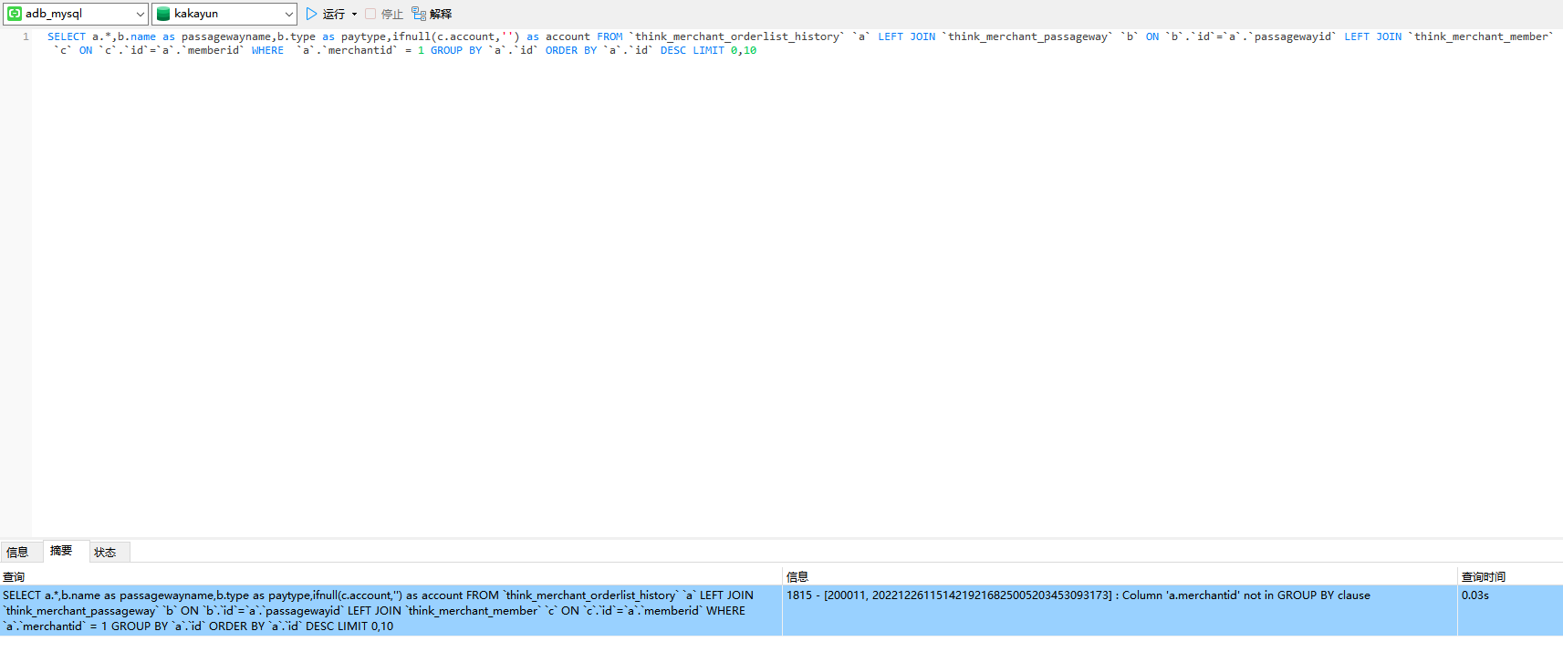
Task: Click line number 1 in editor gutter
Action: click(26, 36)
